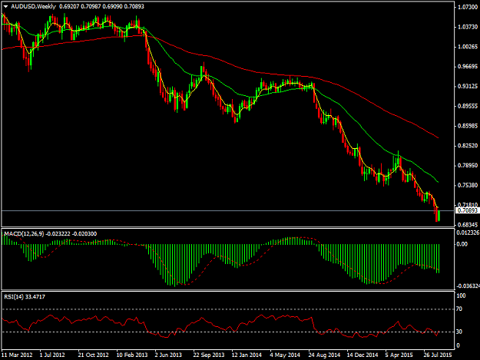Click the 12 Jan 2014 date label
Screen dimensions: 480x360
tap(247, 355)
